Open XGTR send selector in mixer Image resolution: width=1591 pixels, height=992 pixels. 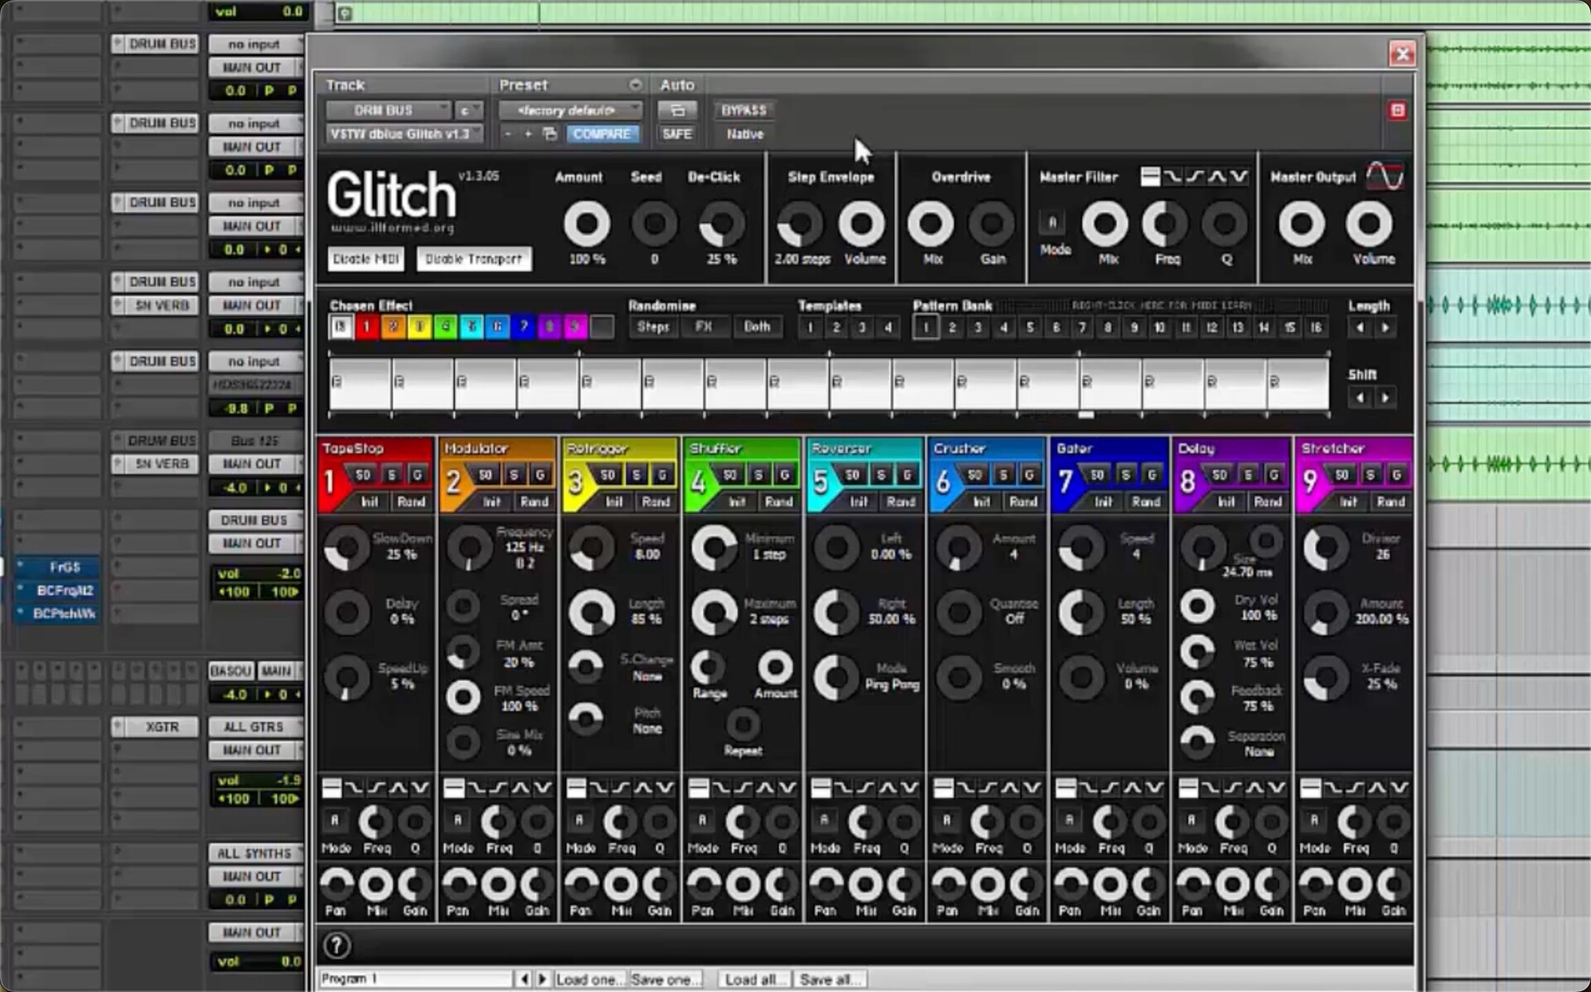pos(155,726)
